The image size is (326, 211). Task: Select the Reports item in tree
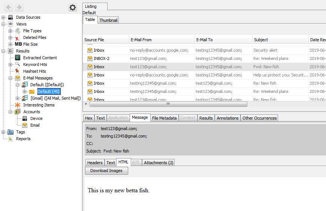pyautogui.click(x=23, y=139)
